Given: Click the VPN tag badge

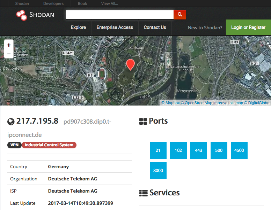Looking at the screenshot, I should (x=14, y=145).
